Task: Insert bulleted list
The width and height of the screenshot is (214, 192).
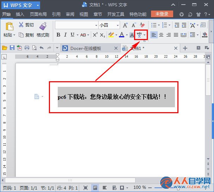Action: click(154, 25)
